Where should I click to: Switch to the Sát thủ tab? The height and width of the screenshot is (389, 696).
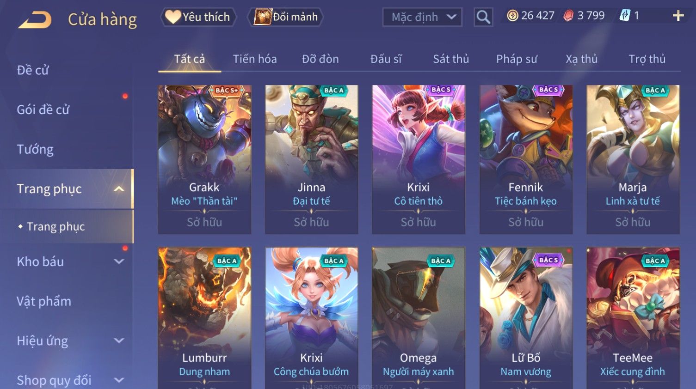pyautogui.click(x=451, y=59)
